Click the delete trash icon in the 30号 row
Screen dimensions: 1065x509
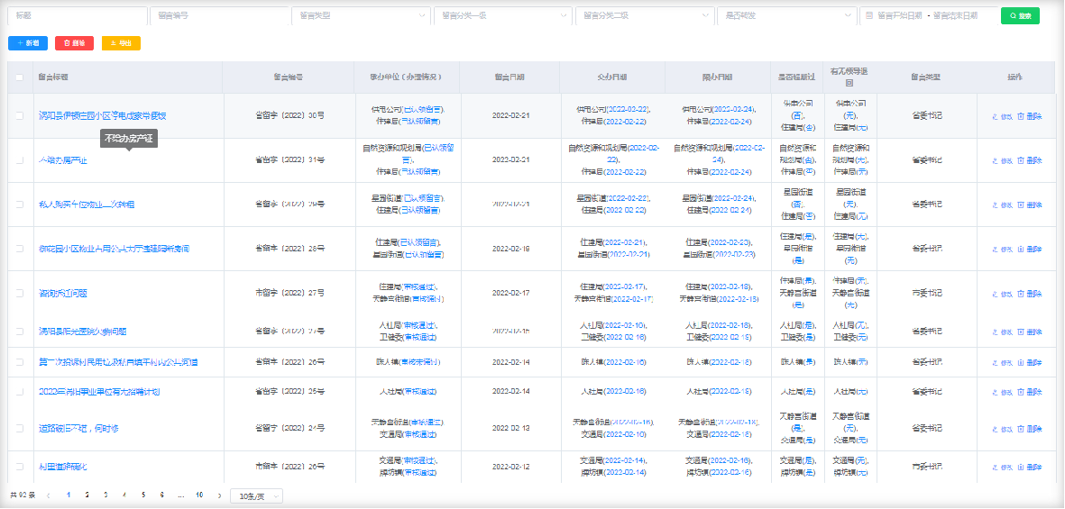pyautogui.click(x=1021, y=116)
